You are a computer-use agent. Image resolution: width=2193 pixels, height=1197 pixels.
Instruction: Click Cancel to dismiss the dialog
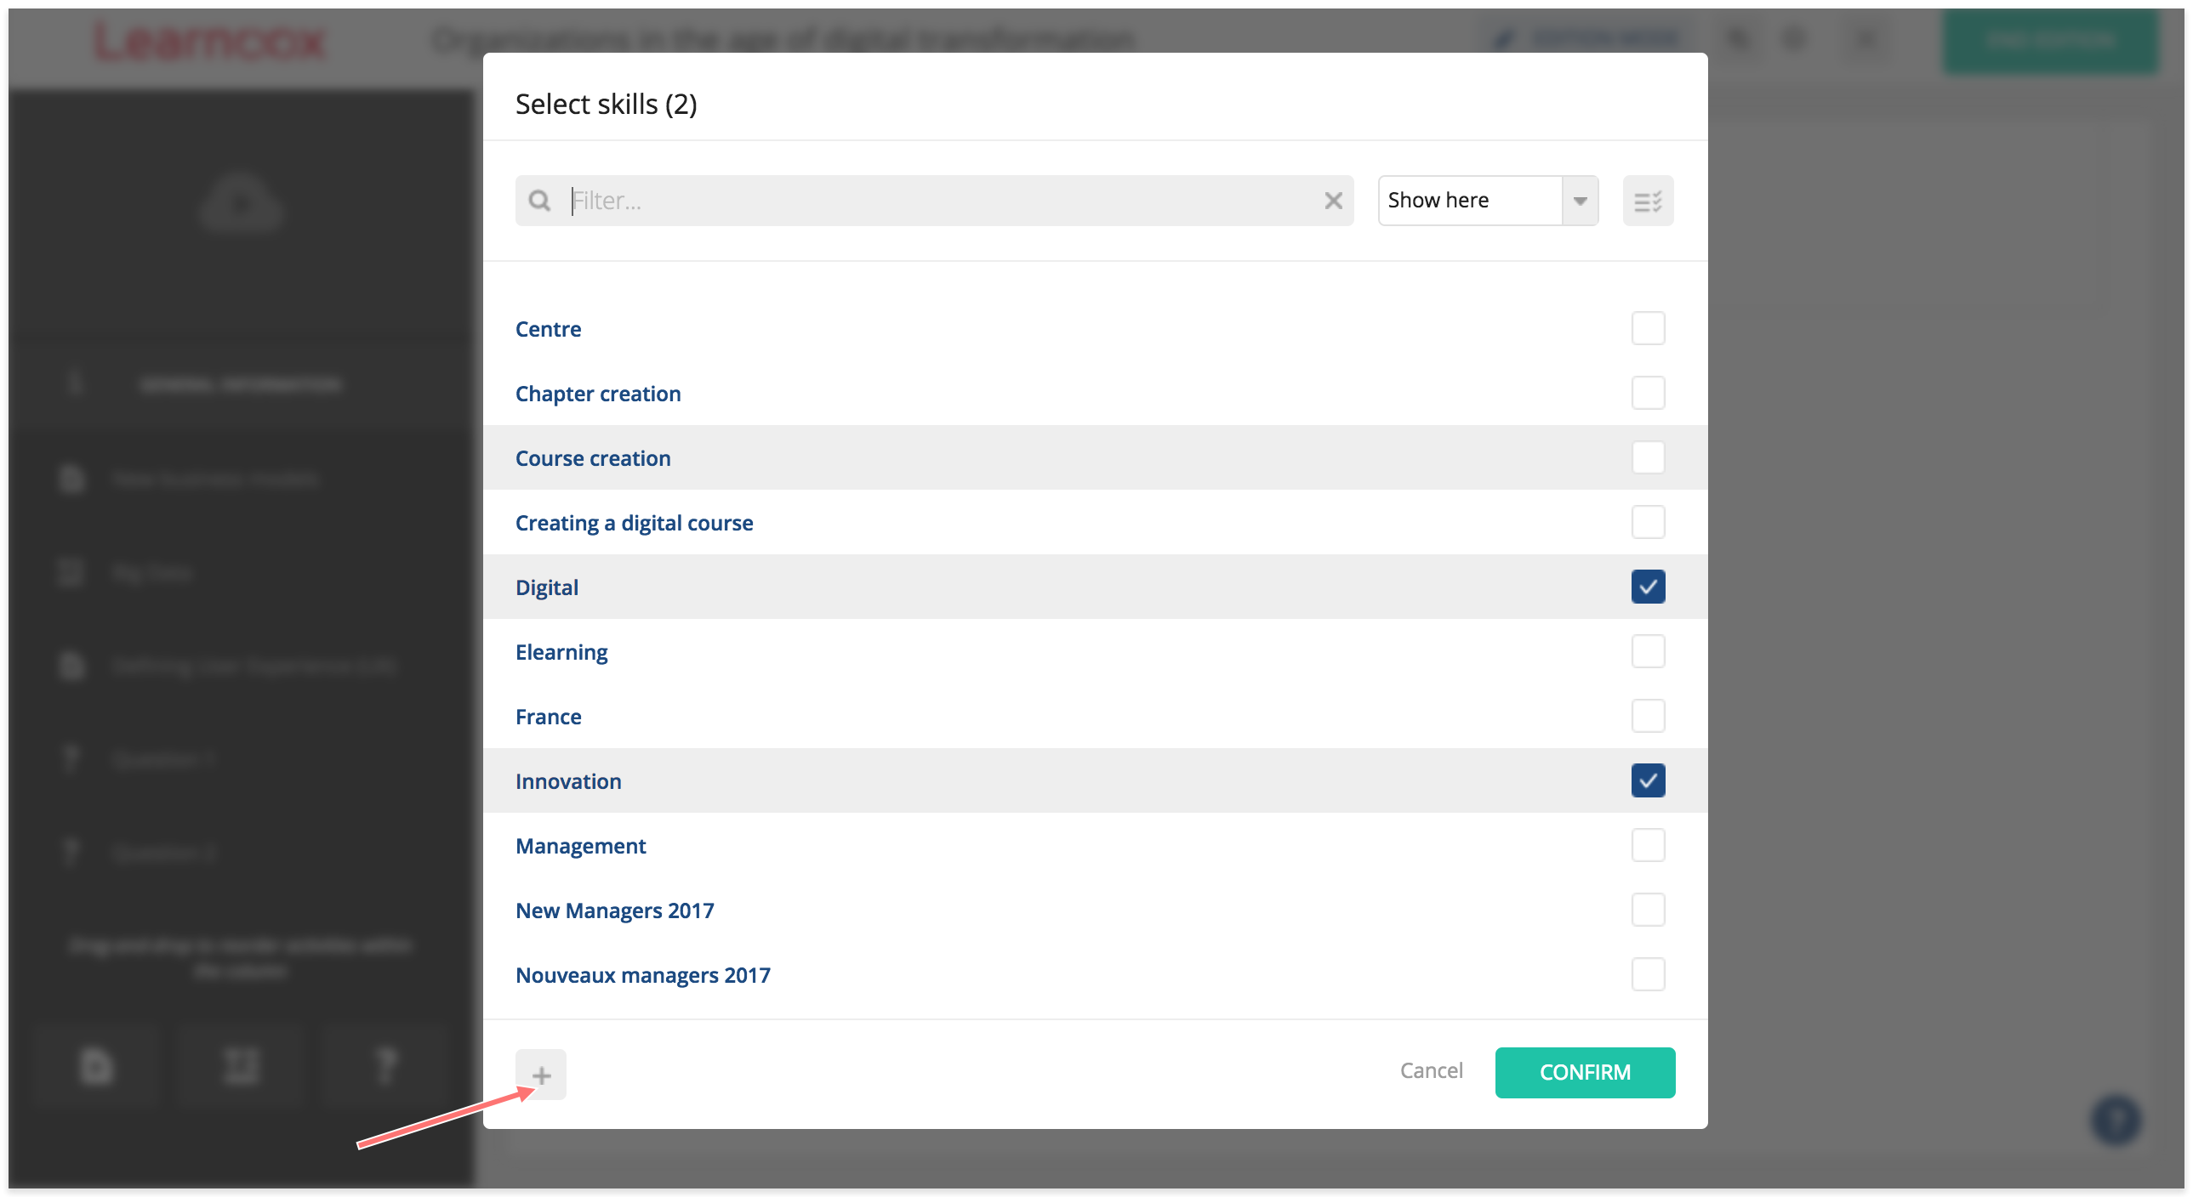[1431, 1070]
